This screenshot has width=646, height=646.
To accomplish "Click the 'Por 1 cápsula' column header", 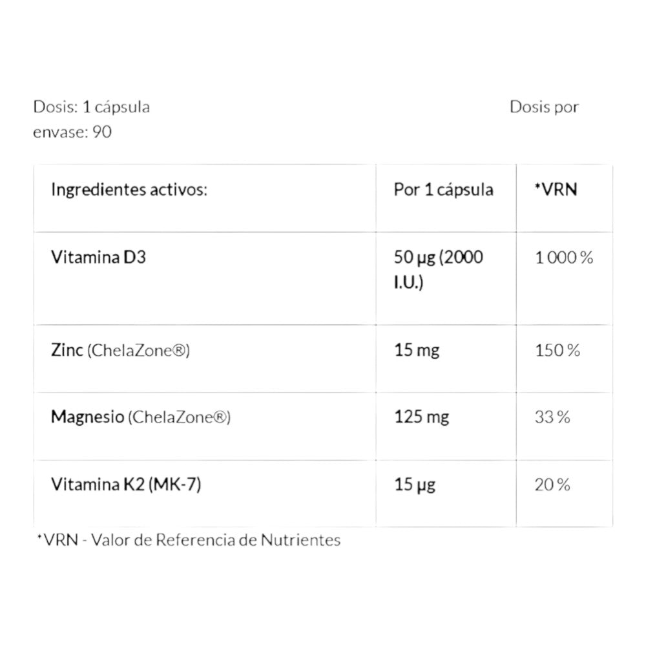I will 443,190.
